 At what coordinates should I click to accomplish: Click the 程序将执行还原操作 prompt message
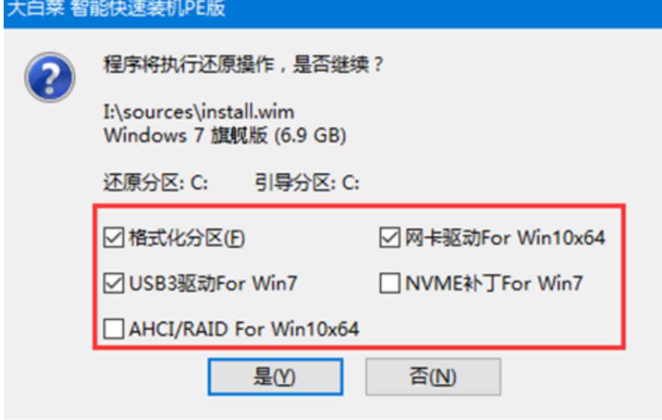click(x=243, y=64)
